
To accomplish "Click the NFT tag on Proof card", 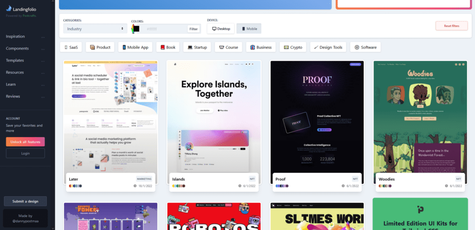I will (355, 179).
